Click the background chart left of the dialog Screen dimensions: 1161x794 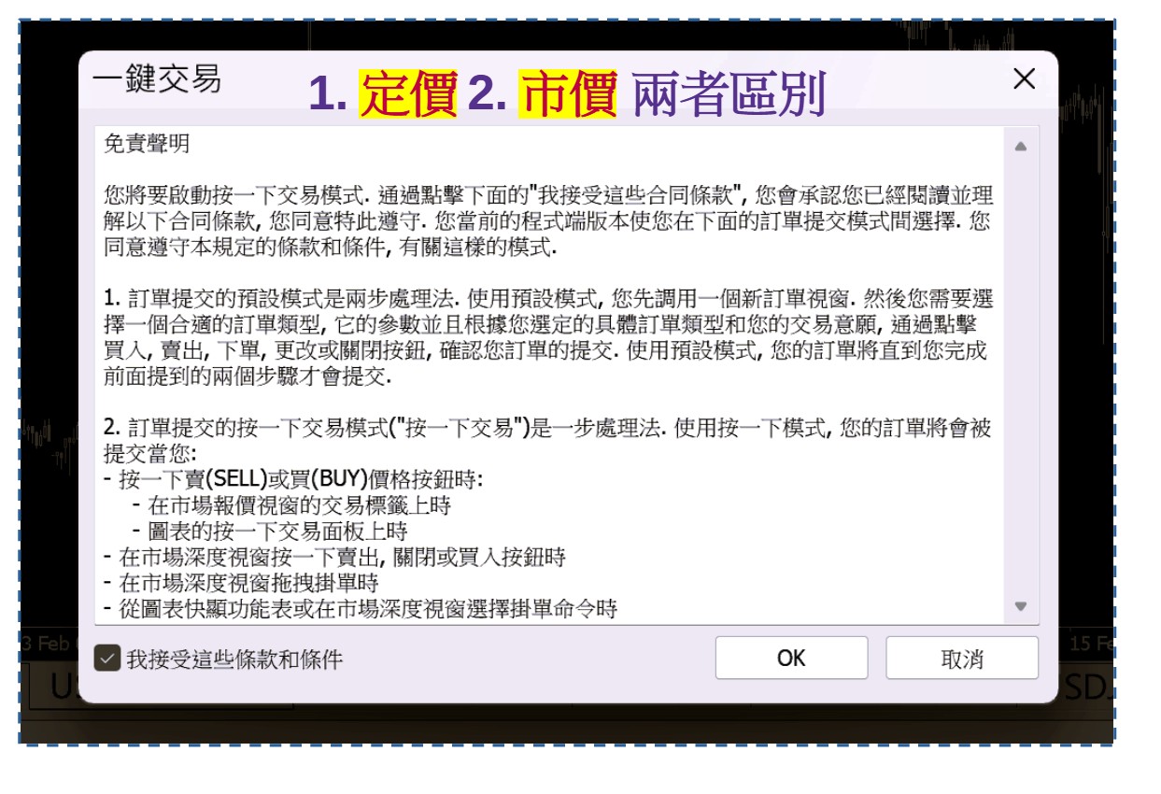(x=49, y=374)
